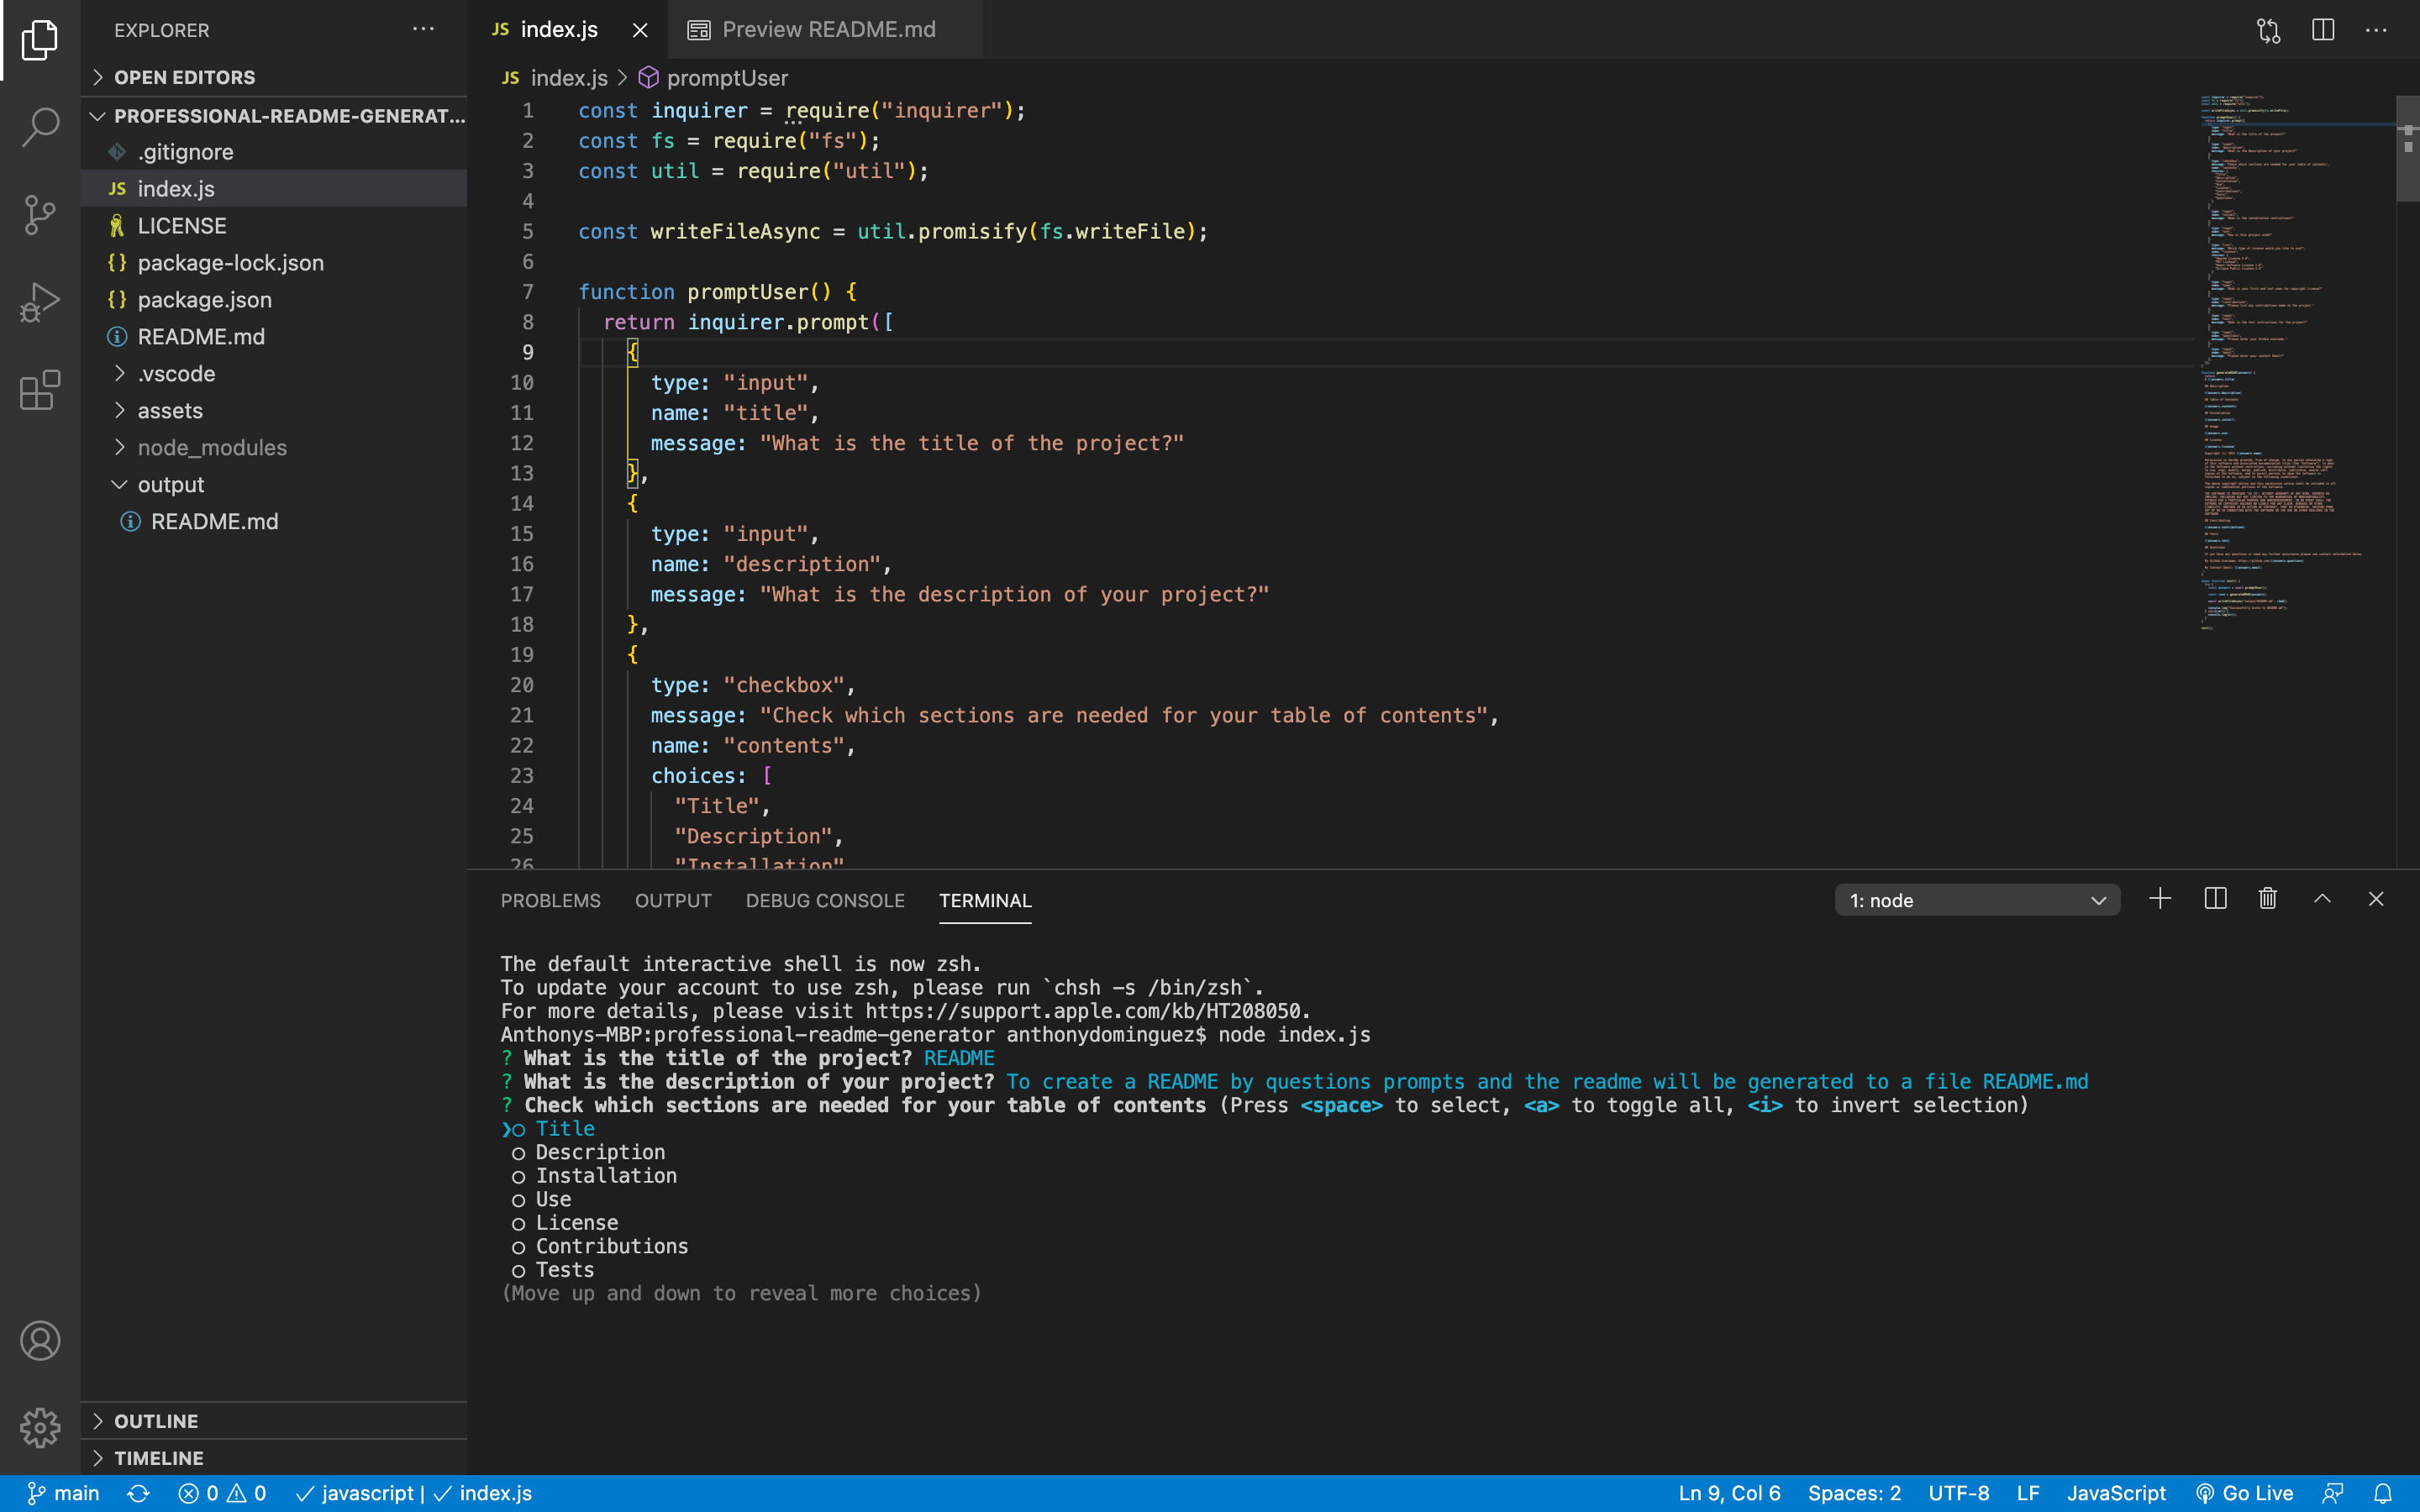Image resolution: width=2420 pixels, height=1512 pixels.
Task: Click the main branch indicator in status bar
Action: click(x=63, y=1493)
